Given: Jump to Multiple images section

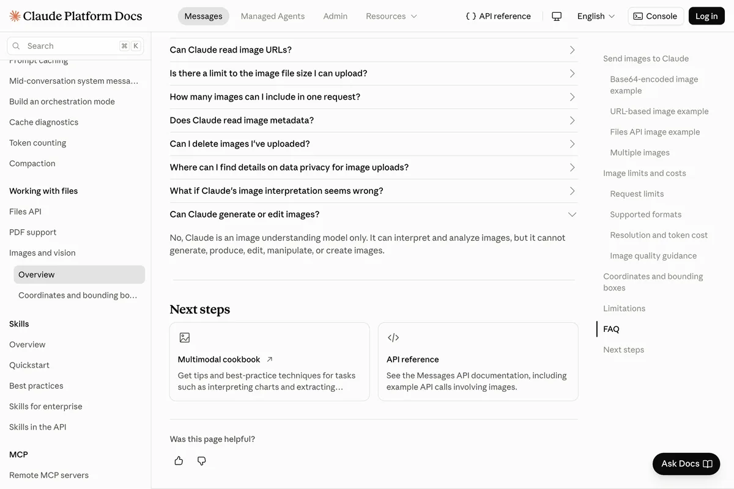Looking at the screenshot, I should [x=640, y=153].
